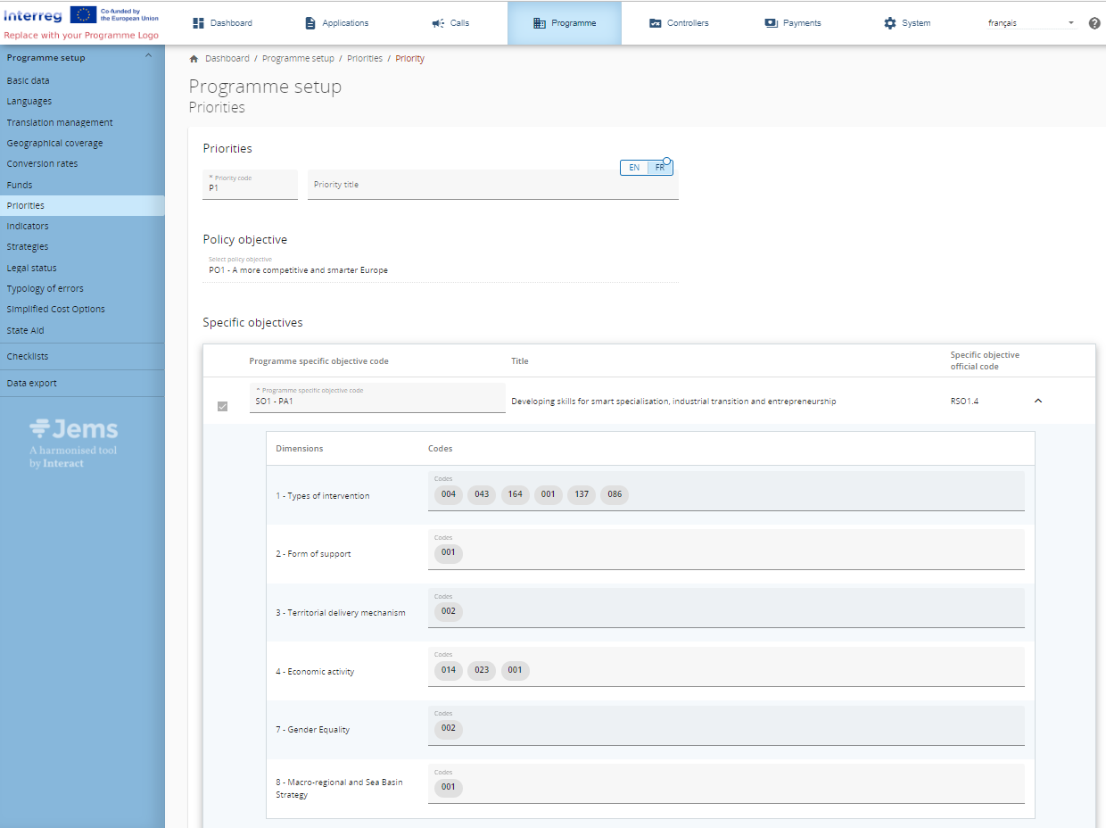Click the Payments icon in top bar
Viewport: 1106px width, 828px height.
point(771,23)
